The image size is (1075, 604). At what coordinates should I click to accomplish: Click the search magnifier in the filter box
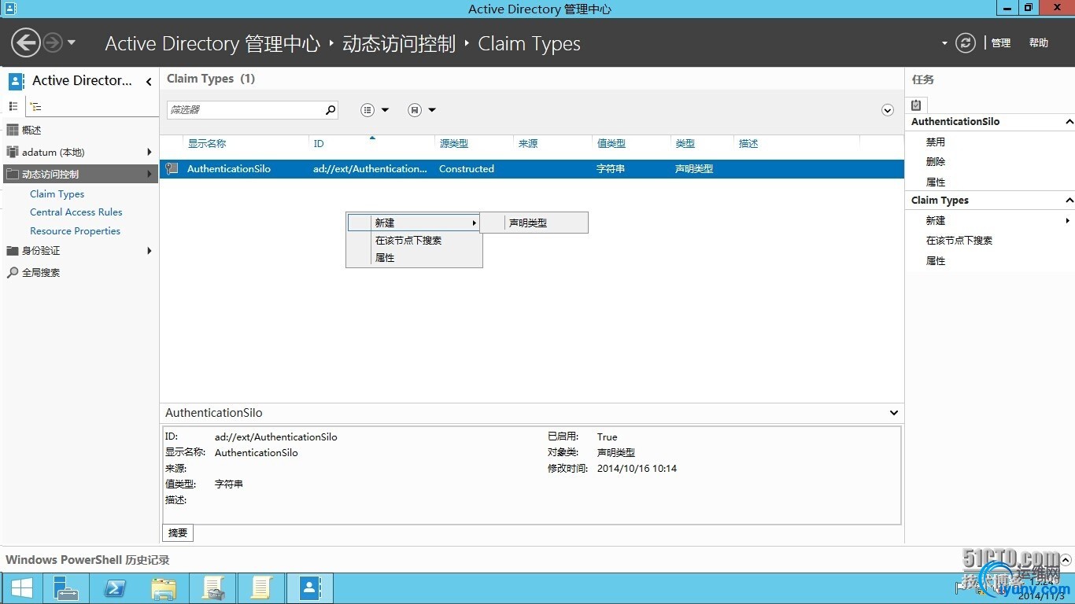[331, 110]
